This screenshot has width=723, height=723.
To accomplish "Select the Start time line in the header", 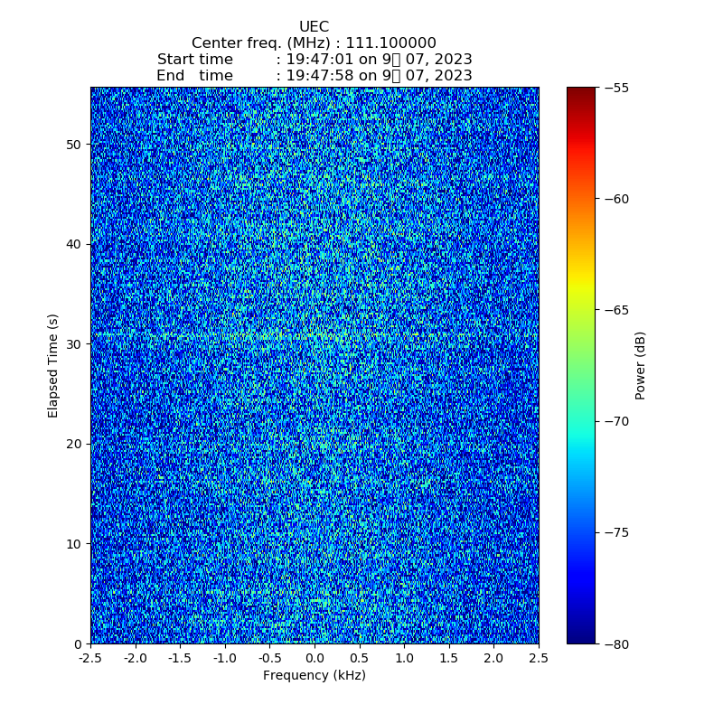I will coord(314,60).
